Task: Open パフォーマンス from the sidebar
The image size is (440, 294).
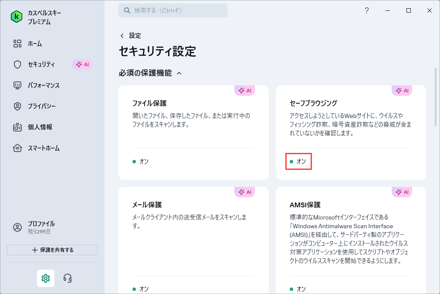Action: 44,85
